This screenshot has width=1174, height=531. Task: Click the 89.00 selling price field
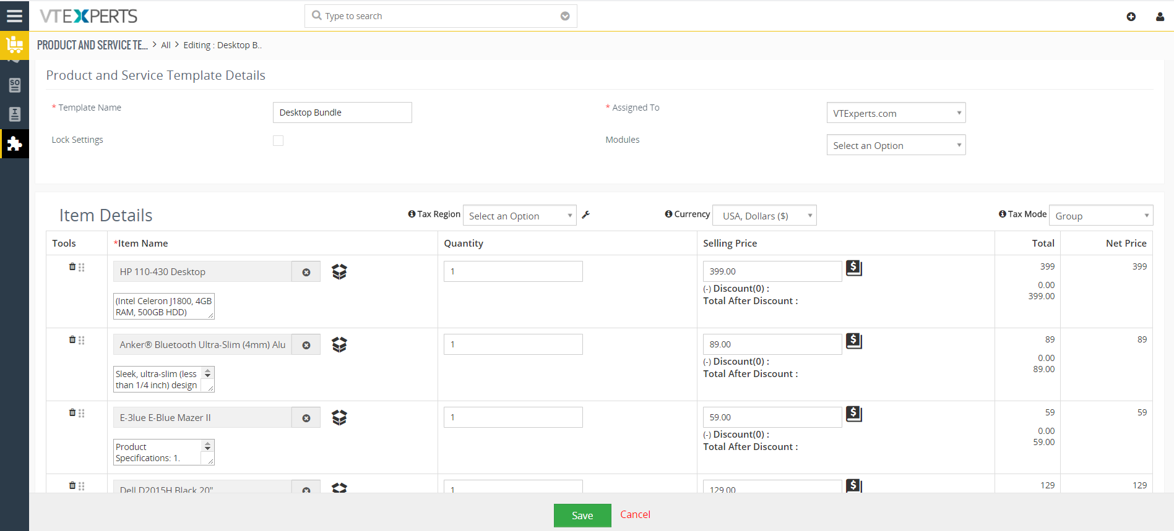click(772, 344)
